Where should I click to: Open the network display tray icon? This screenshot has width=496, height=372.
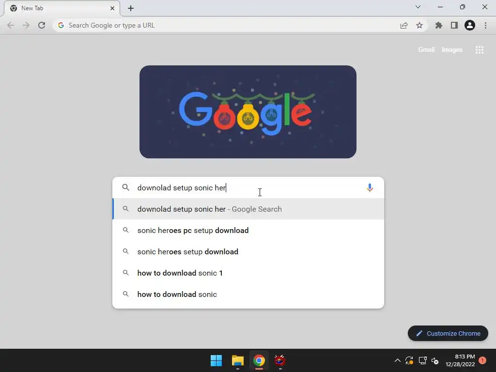click(x=422, y=360)
